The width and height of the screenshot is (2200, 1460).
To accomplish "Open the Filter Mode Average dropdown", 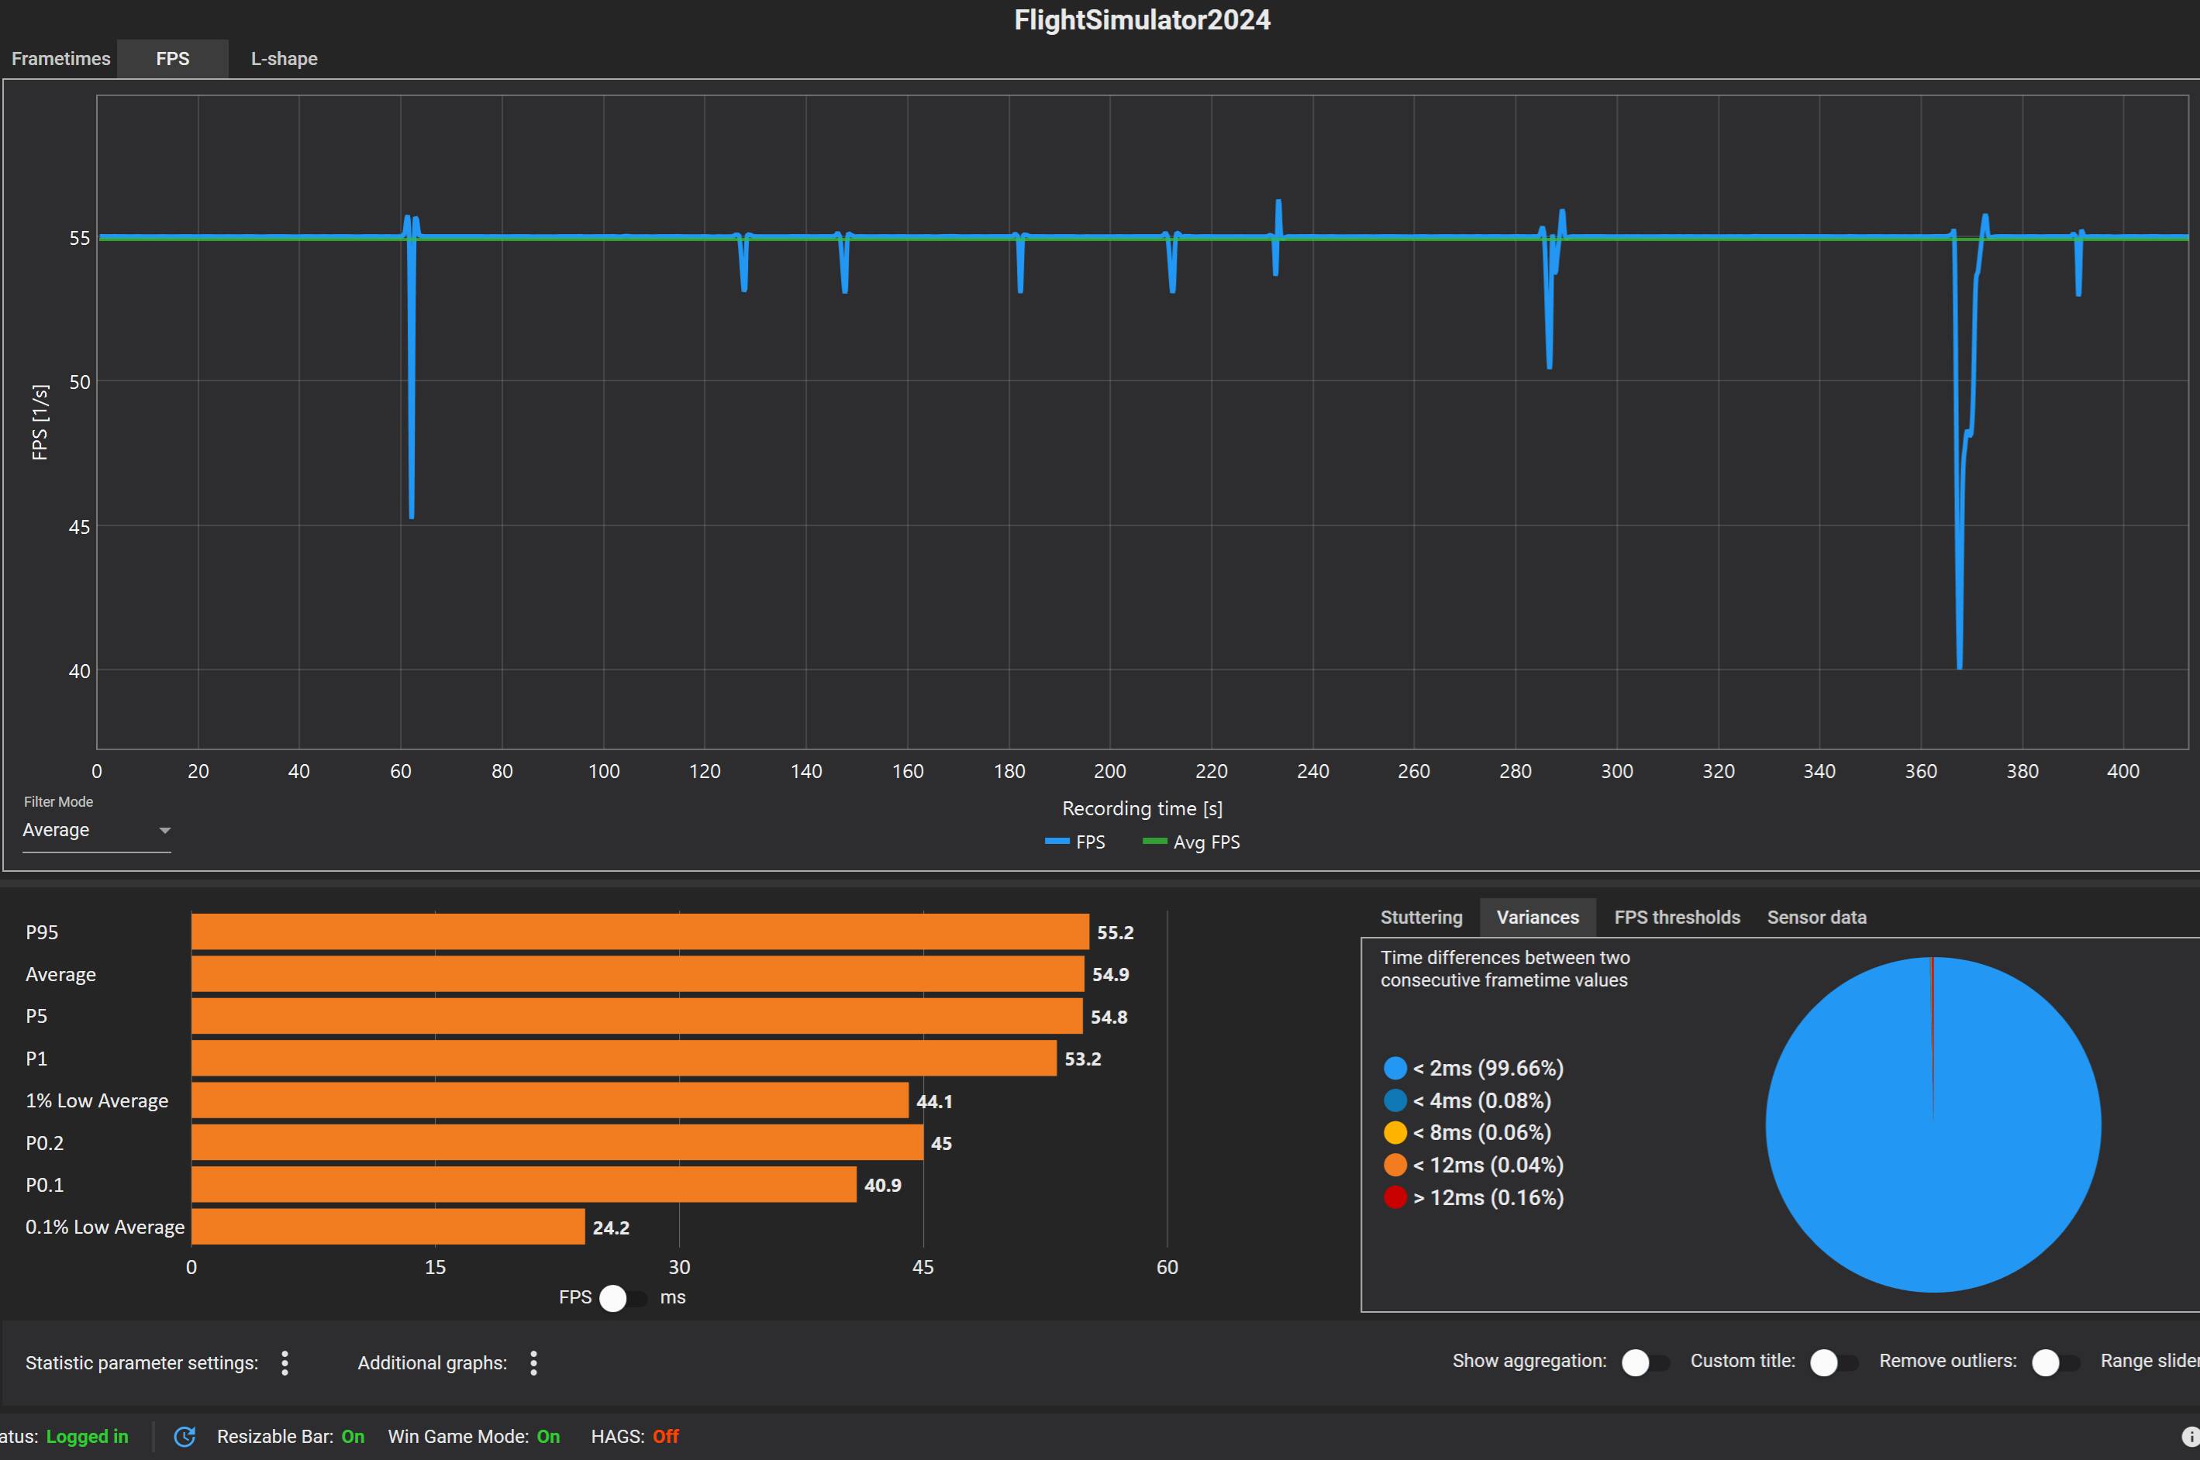I will point(97,831).
